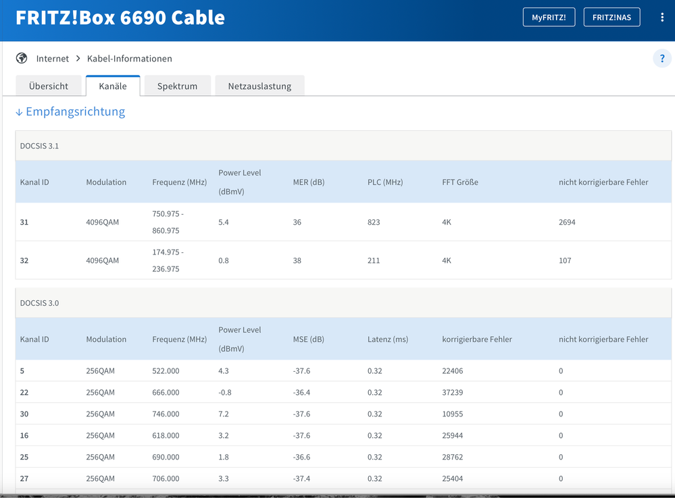Screen dimensions: 675x498
Task: Click the FRITZ!Box 6690 Cable title
Action: tap(120, 18)
